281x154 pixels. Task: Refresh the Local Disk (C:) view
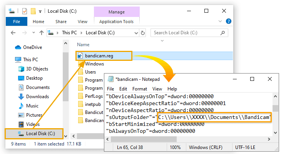[143, 33]
